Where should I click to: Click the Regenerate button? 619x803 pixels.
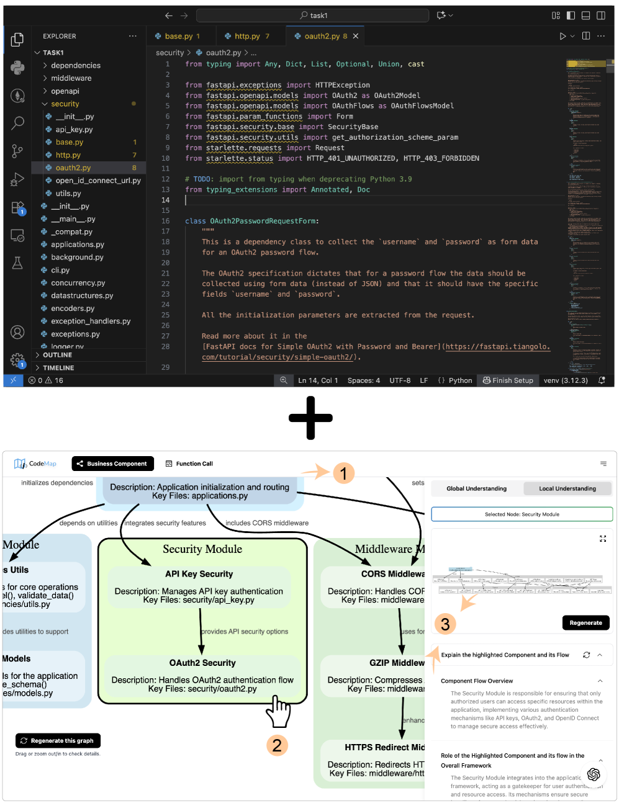(586, 622)
